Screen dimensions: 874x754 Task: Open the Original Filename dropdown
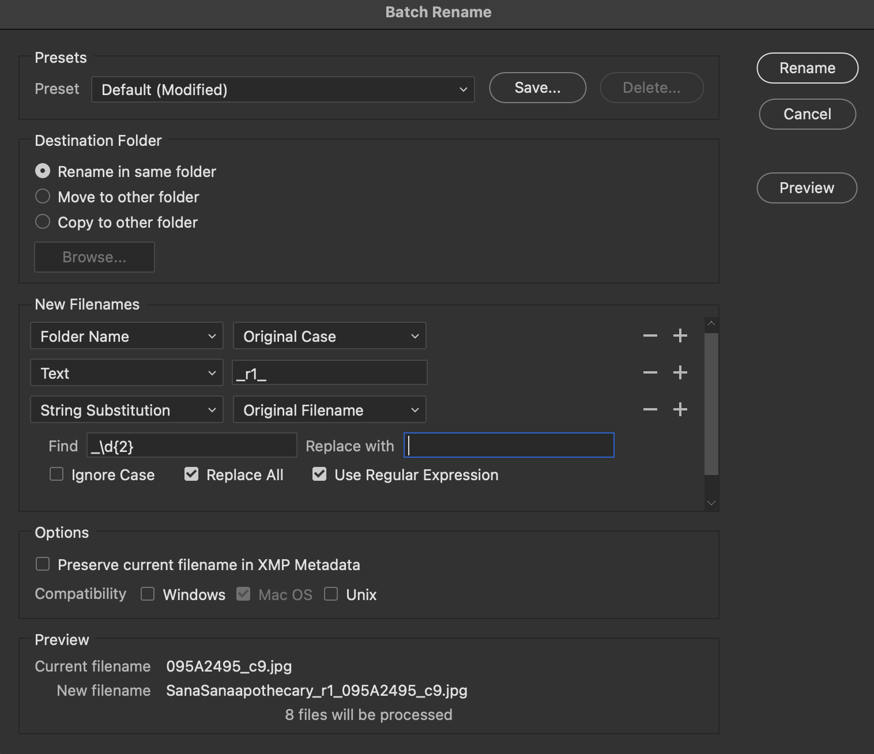point(329,409)
